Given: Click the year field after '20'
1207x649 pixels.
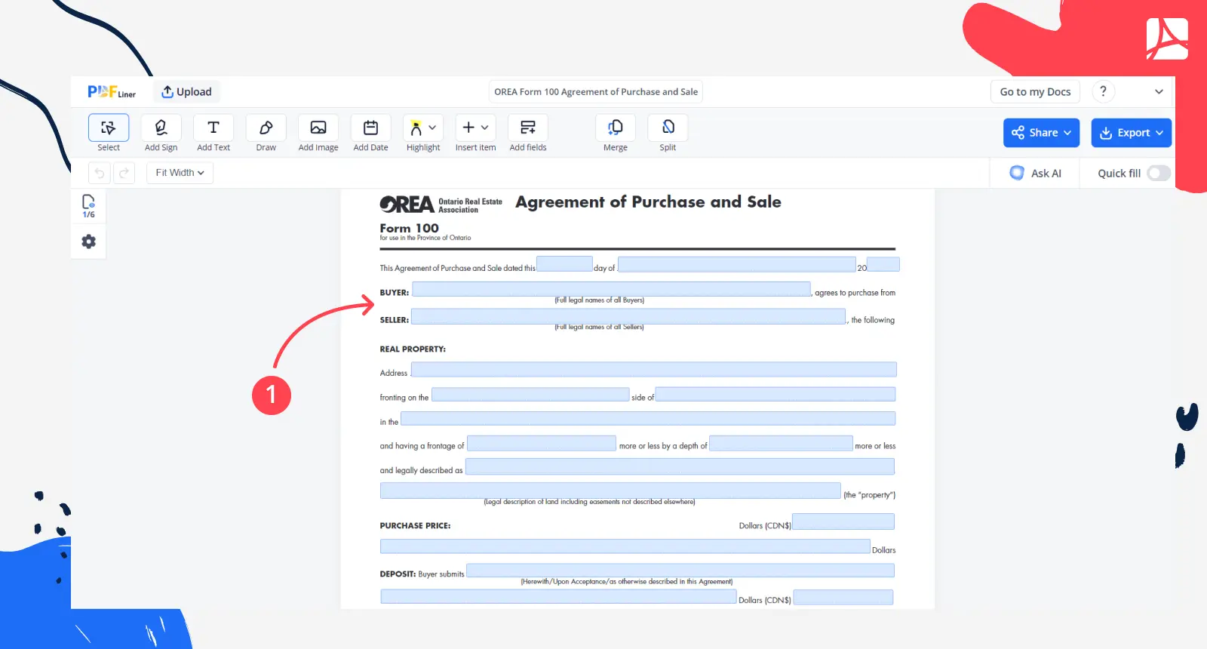Looking at the screenshot, I should [x=883, y=264].
